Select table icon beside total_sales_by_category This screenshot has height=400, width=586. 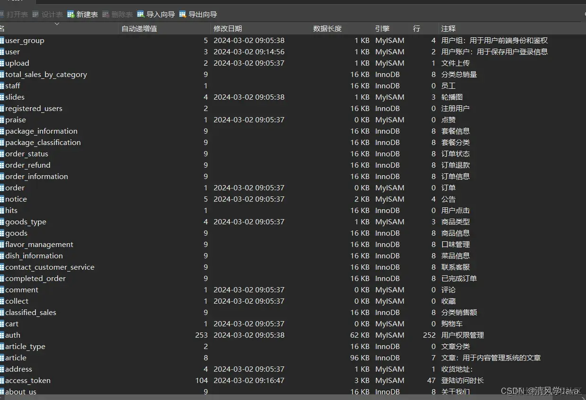(x=2, y=75)
